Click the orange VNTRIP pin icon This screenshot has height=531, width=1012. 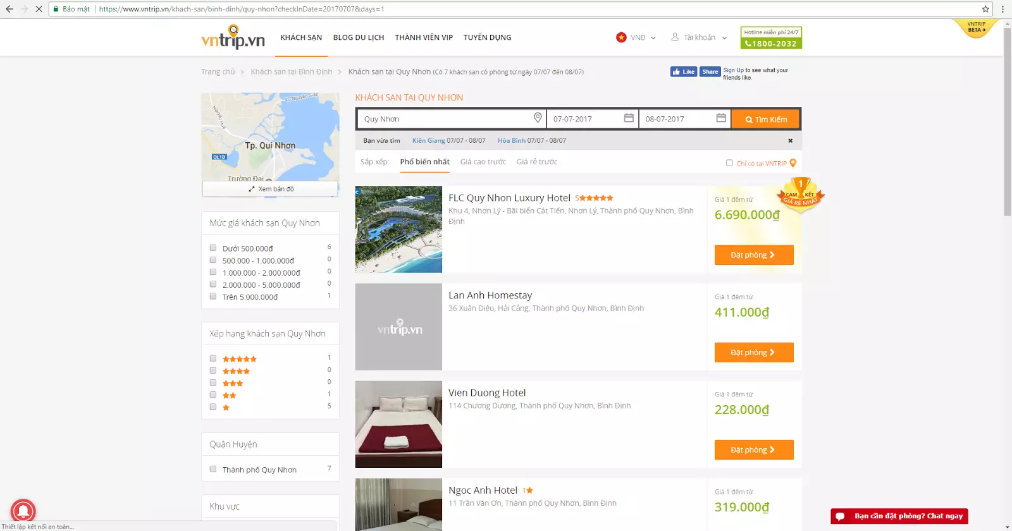click(x=793, y=163)
